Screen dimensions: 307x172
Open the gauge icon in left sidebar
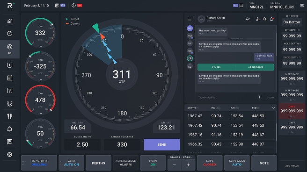9,34
